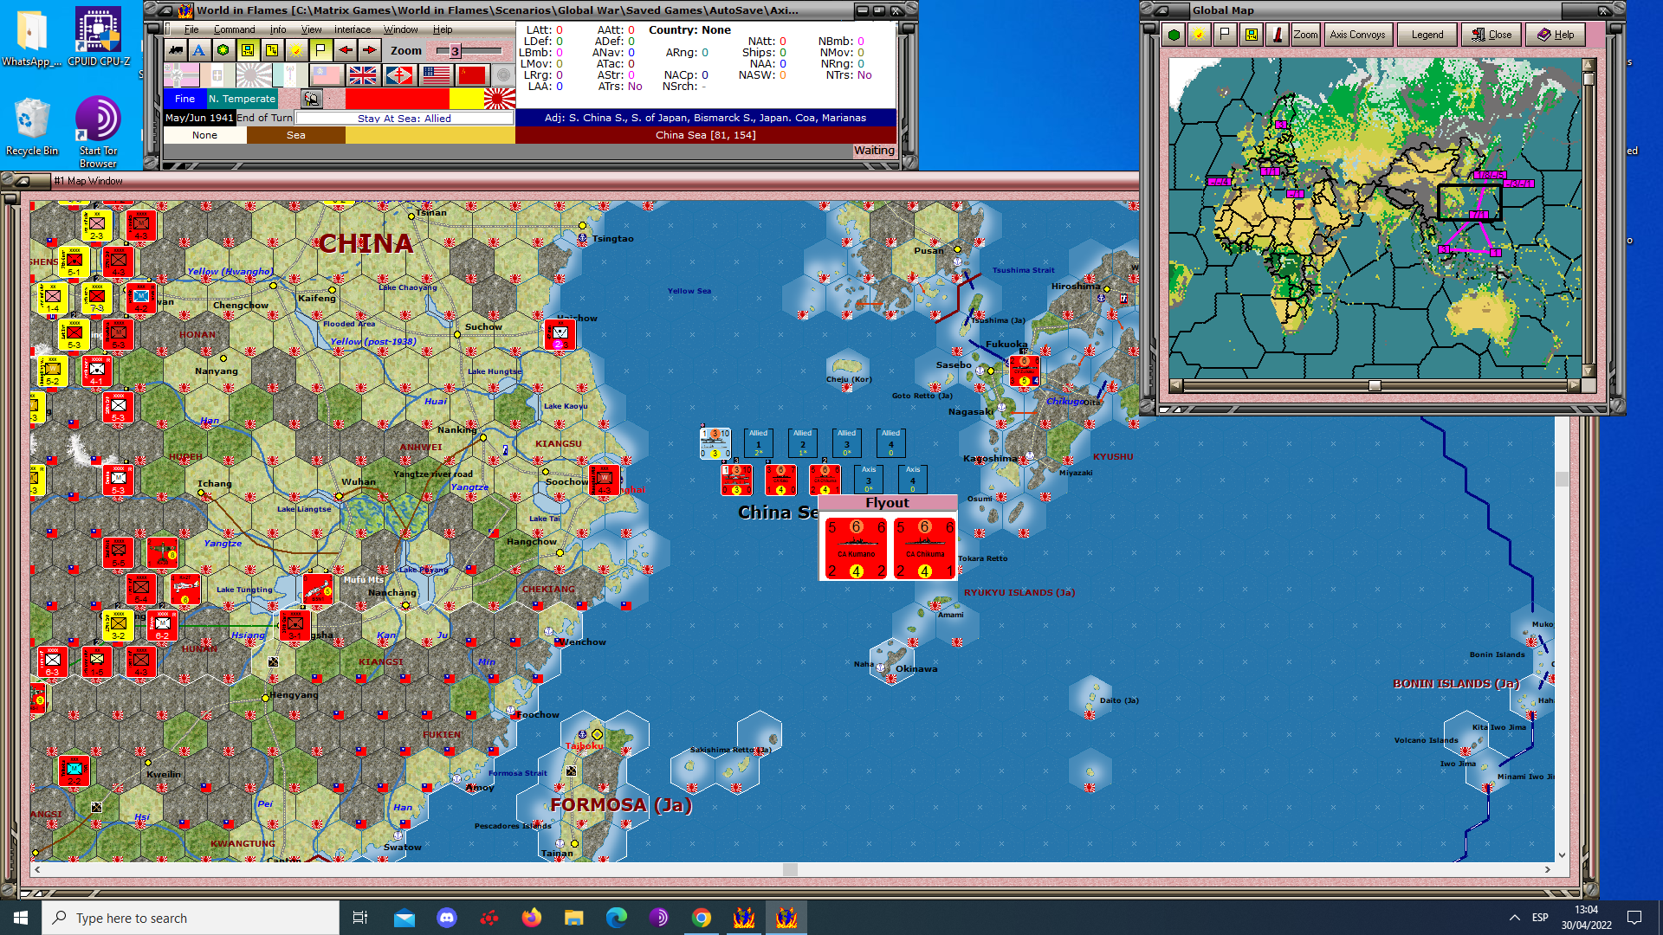Open the Recycle Bin desktop icon
Image resolution: width=1663 pixels, height=935 pixels.
click(32, 126)
